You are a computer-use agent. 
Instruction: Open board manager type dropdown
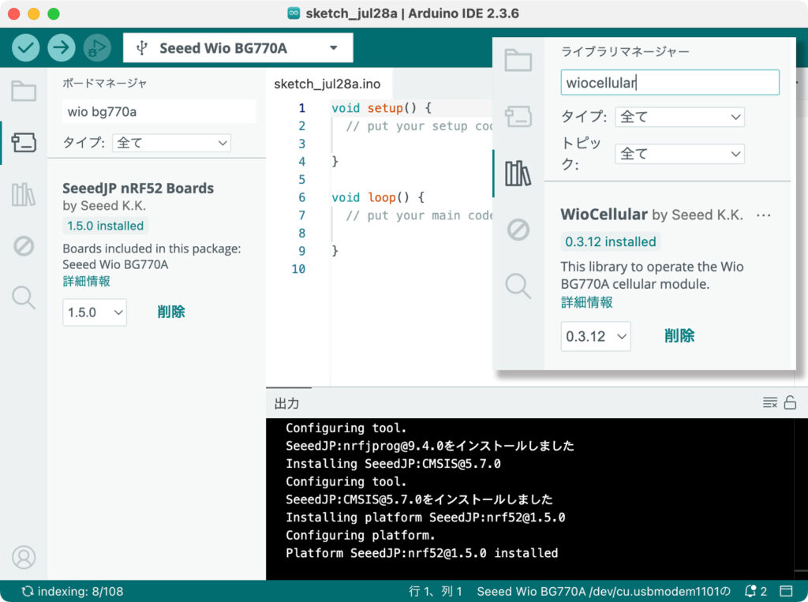coord(171,143)
